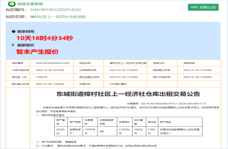
Task: Click the 出租或租赁年限 column header
Action: [x=107, y=122]
